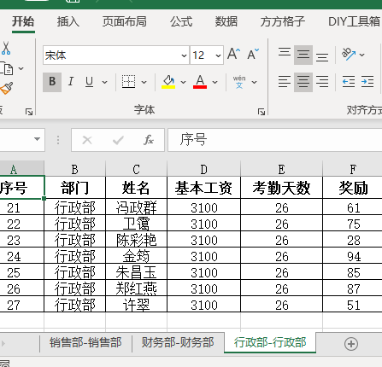Toggle Underline formatting
The height and width of the screenshot is (367, 382).
coord(90,82)
